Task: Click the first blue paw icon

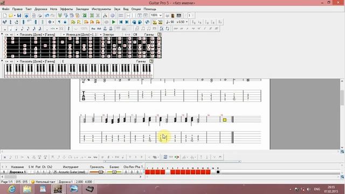Action: tap(134, 22)
